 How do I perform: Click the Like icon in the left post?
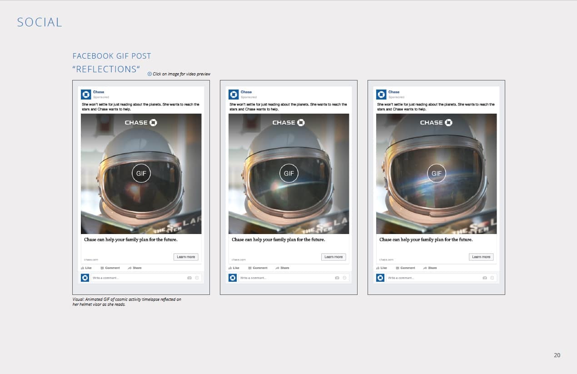(83, 268)
